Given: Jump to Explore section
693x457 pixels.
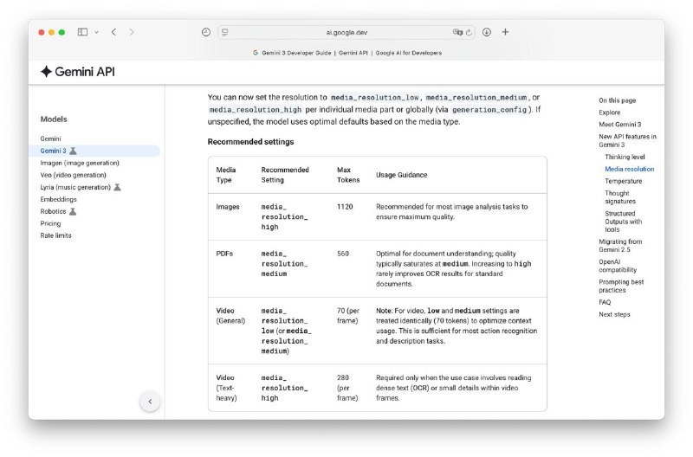Looking at the screenshot, I should (x=610, y=113).
